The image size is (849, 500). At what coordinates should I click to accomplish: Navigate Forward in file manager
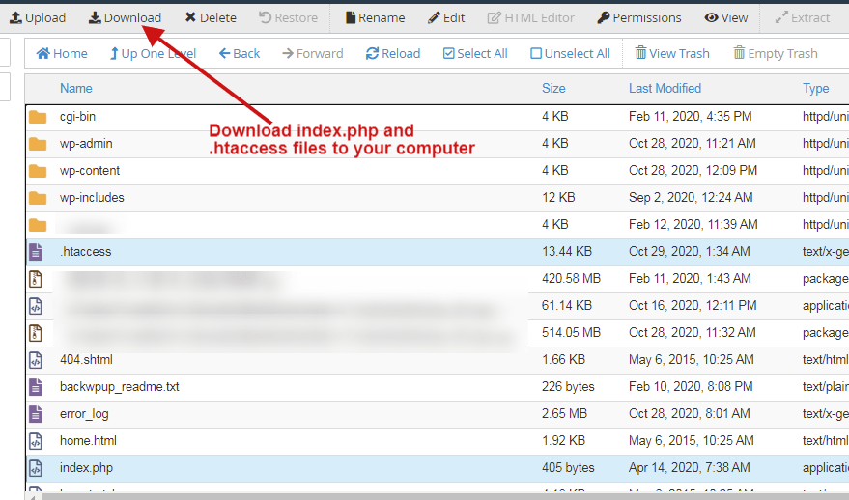click(x=312, y=54)
